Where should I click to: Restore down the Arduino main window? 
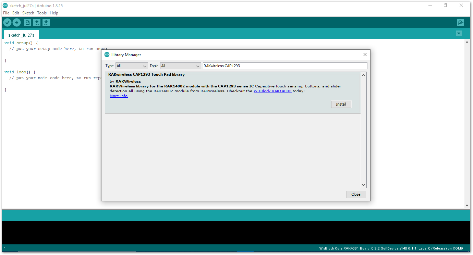click(446, 5)
